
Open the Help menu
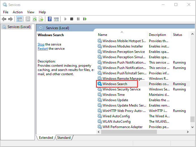coord(42,12)
